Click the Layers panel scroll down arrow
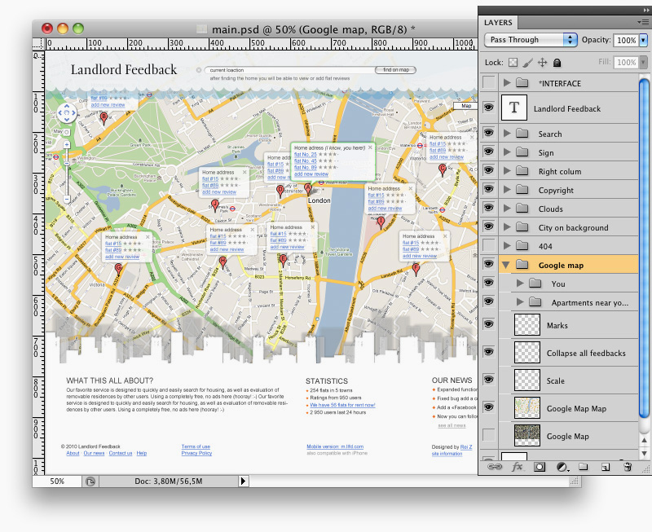Image resolution: width=652 pixels, height=532 pixels. coord(644,454)
